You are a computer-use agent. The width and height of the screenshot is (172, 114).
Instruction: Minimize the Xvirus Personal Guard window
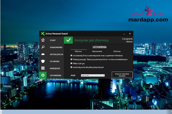124,34
